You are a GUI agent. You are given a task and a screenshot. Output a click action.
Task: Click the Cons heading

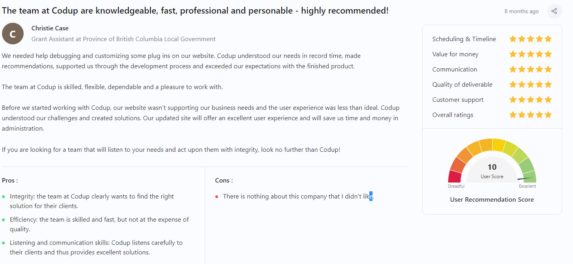224,181
